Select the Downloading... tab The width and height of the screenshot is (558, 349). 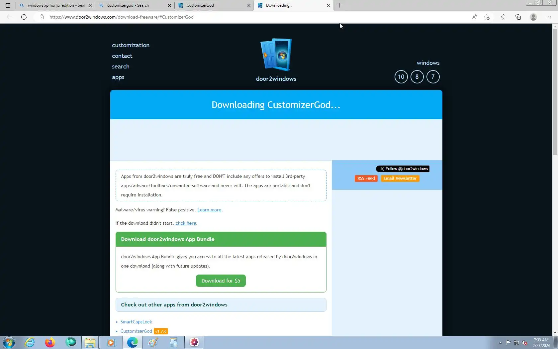pos(294,5)
